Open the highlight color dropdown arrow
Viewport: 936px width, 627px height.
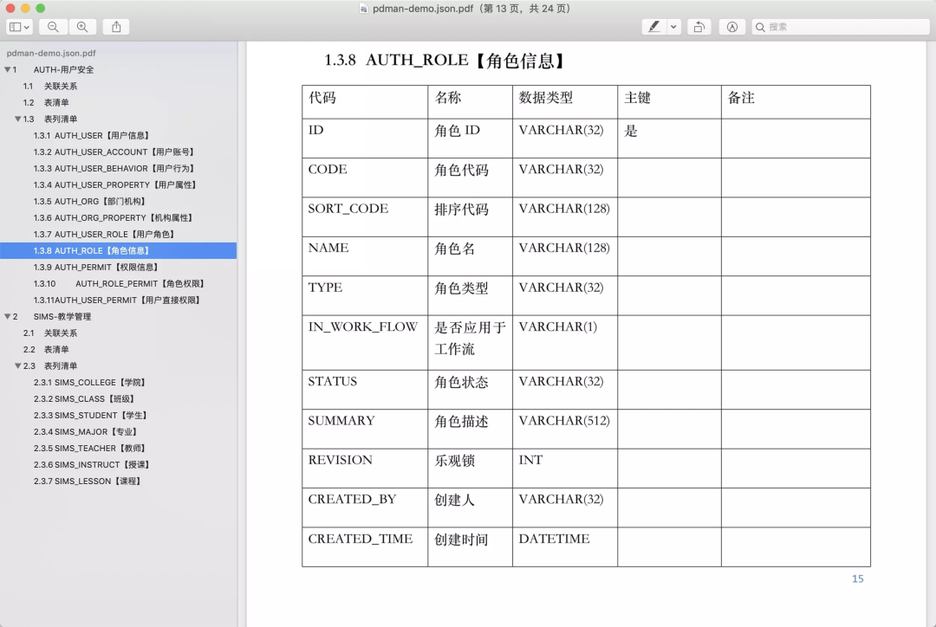pyautogui.click(x=673, y=27)
